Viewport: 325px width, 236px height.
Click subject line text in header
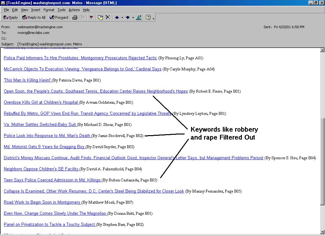50,44
